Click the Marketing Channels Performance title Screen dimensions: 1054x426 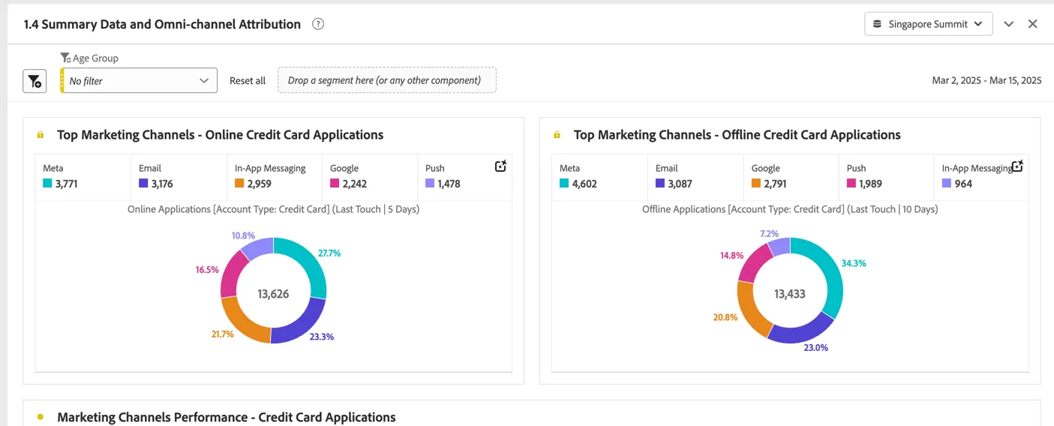(x=227, y=417)
